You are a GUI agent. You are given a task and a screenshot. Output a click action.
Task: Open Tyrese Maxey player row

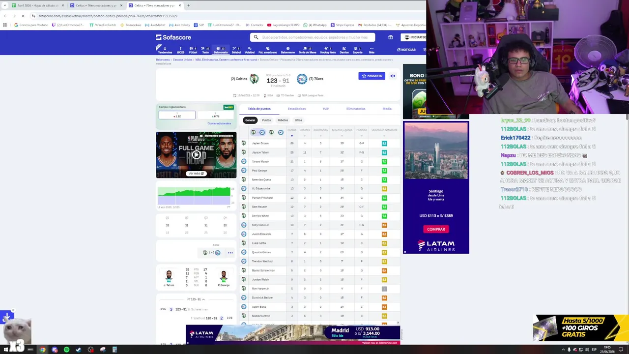pyautogui.click(x=319, y=161)
